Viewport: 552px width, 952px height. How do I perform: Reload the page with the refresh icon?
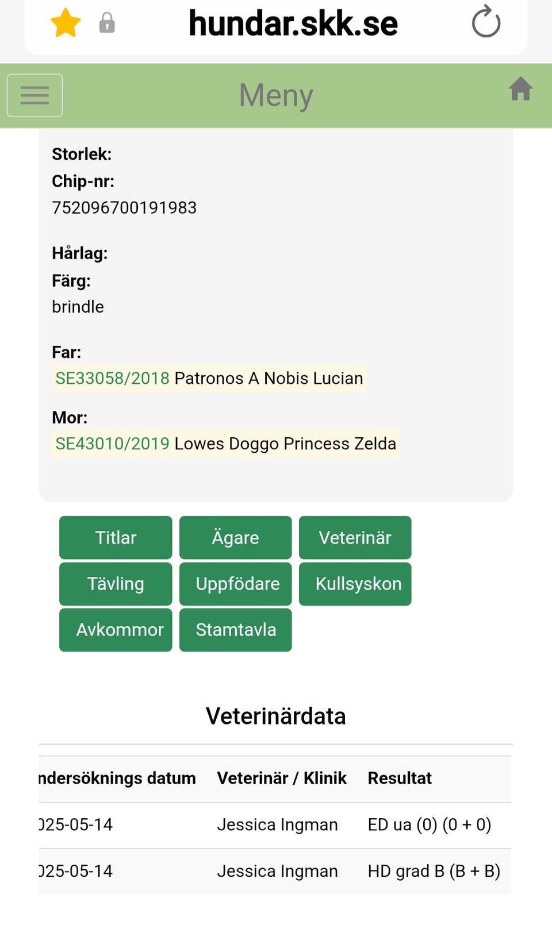tap(486, 22)
